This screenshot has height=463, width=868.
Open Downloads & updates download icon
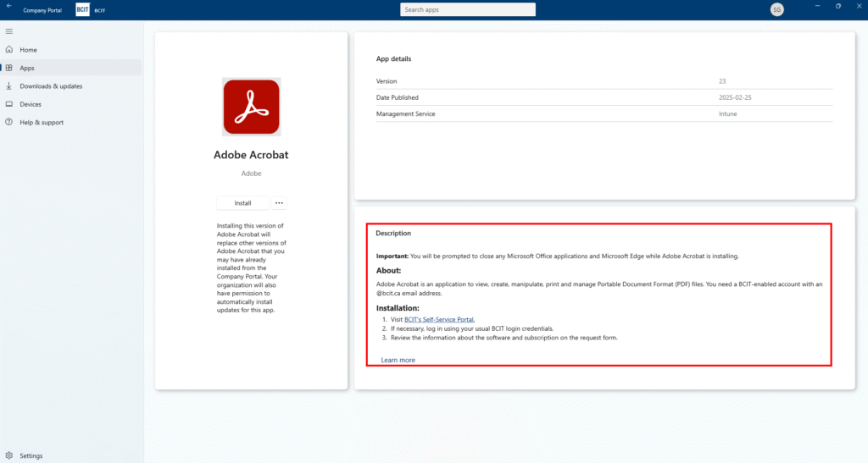point(9,86)
